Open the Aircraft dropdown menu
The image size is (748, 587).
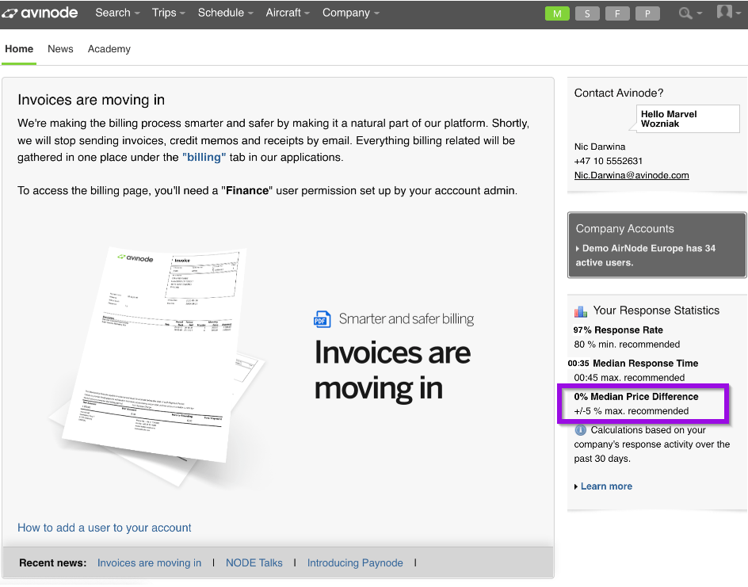(x=288, y=13)
